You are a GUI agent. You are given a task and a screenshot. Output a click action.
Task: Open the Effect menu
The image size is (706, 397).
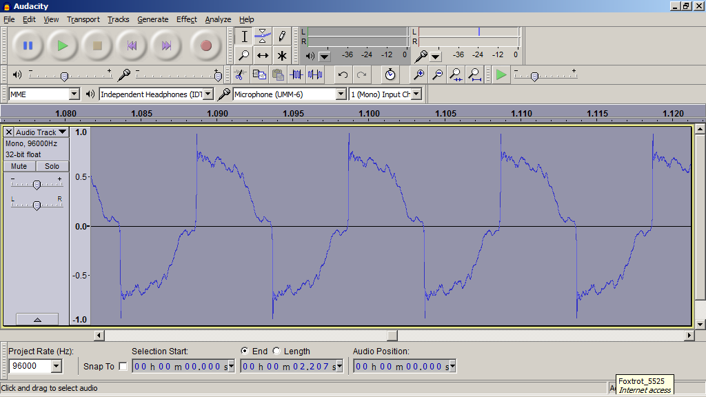pos(187,19)
